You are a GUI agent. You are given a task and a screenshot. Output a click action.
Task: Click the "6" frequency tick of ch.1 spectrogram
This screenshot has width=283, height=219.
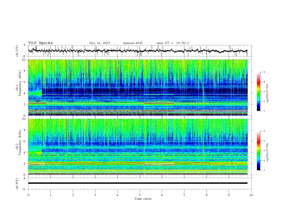(25, 82)
